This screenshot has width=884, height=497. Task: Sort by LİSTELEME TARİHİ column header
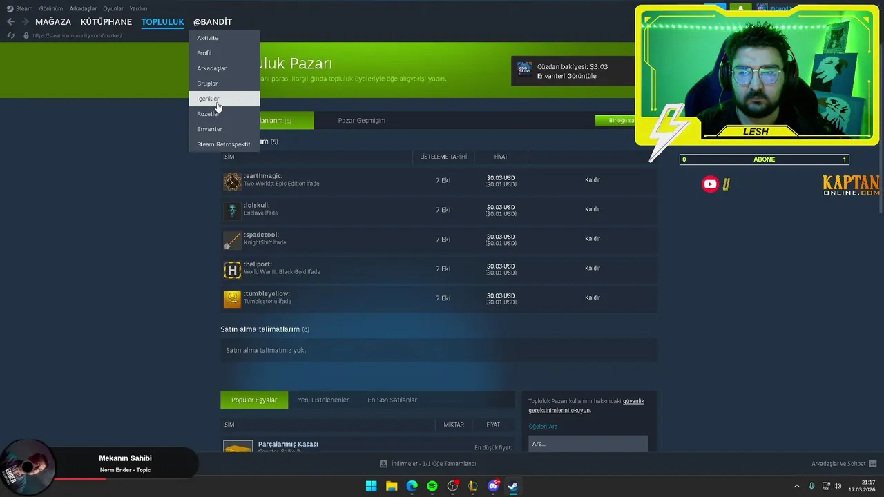point(443,157)
